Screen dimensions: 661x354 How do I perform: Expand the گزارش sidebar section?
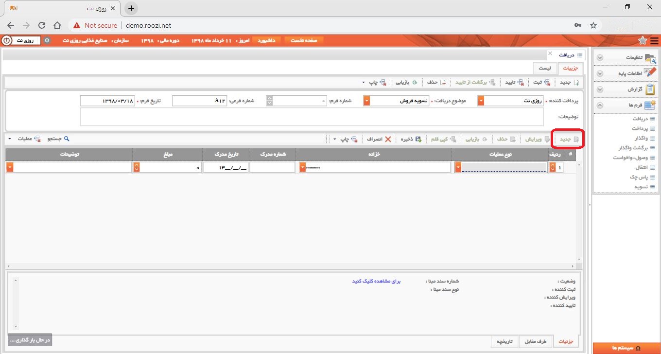coord(600,89)
